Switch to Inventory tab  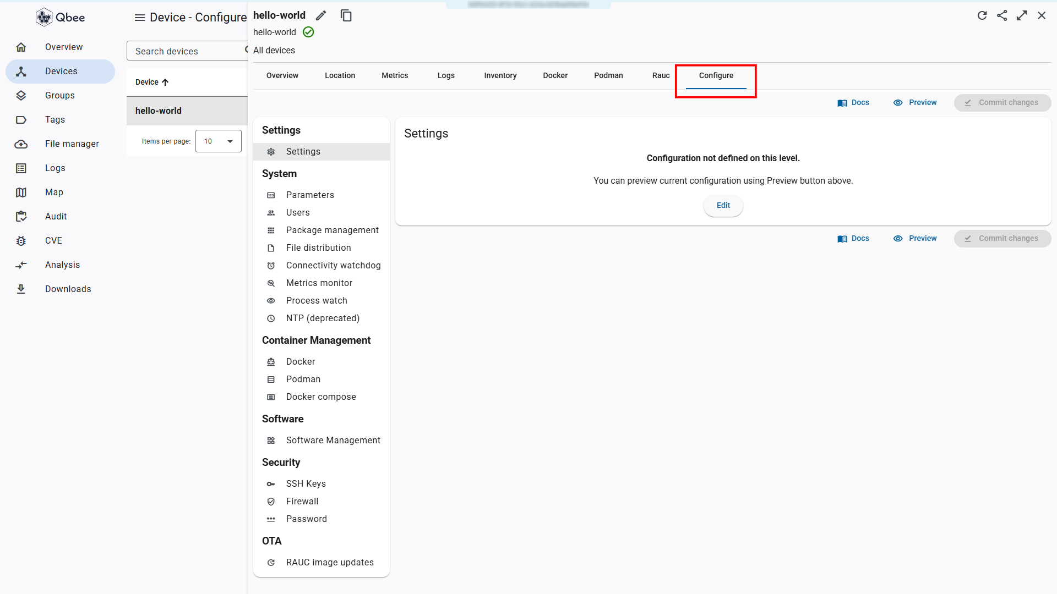tap(500, 75)
